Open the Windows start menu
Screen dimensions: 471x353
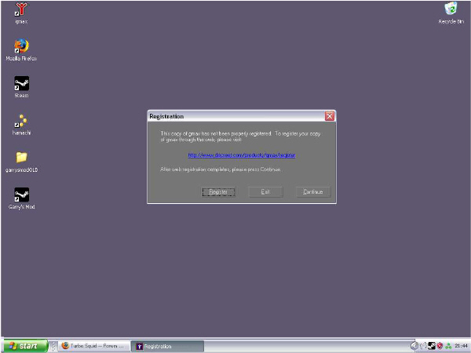[x=24, y=346]
